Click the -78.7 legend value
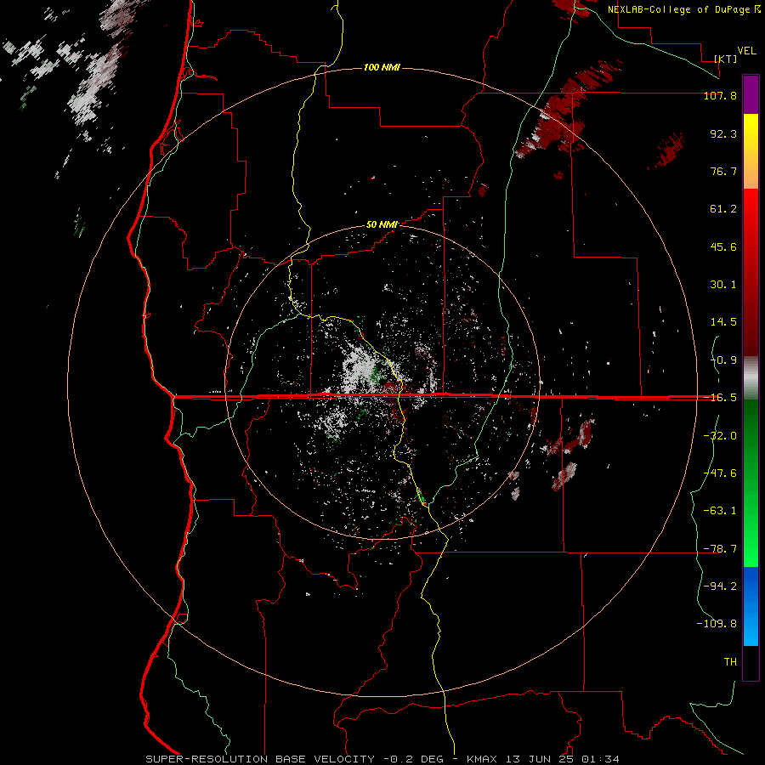Screen dimensions: 765x765 point(720,549)
